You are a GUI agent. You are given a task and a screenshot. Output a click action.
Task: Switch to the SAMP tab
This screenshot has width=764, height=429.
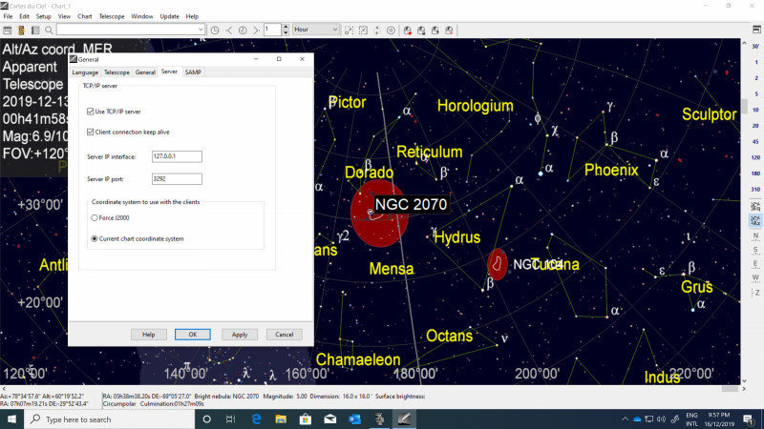(x=193, y=72)
